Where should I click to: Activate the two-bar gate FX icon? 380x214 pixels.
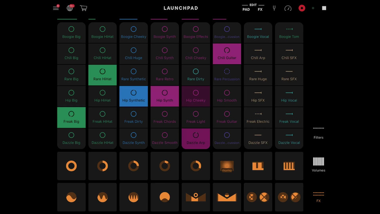258,166
